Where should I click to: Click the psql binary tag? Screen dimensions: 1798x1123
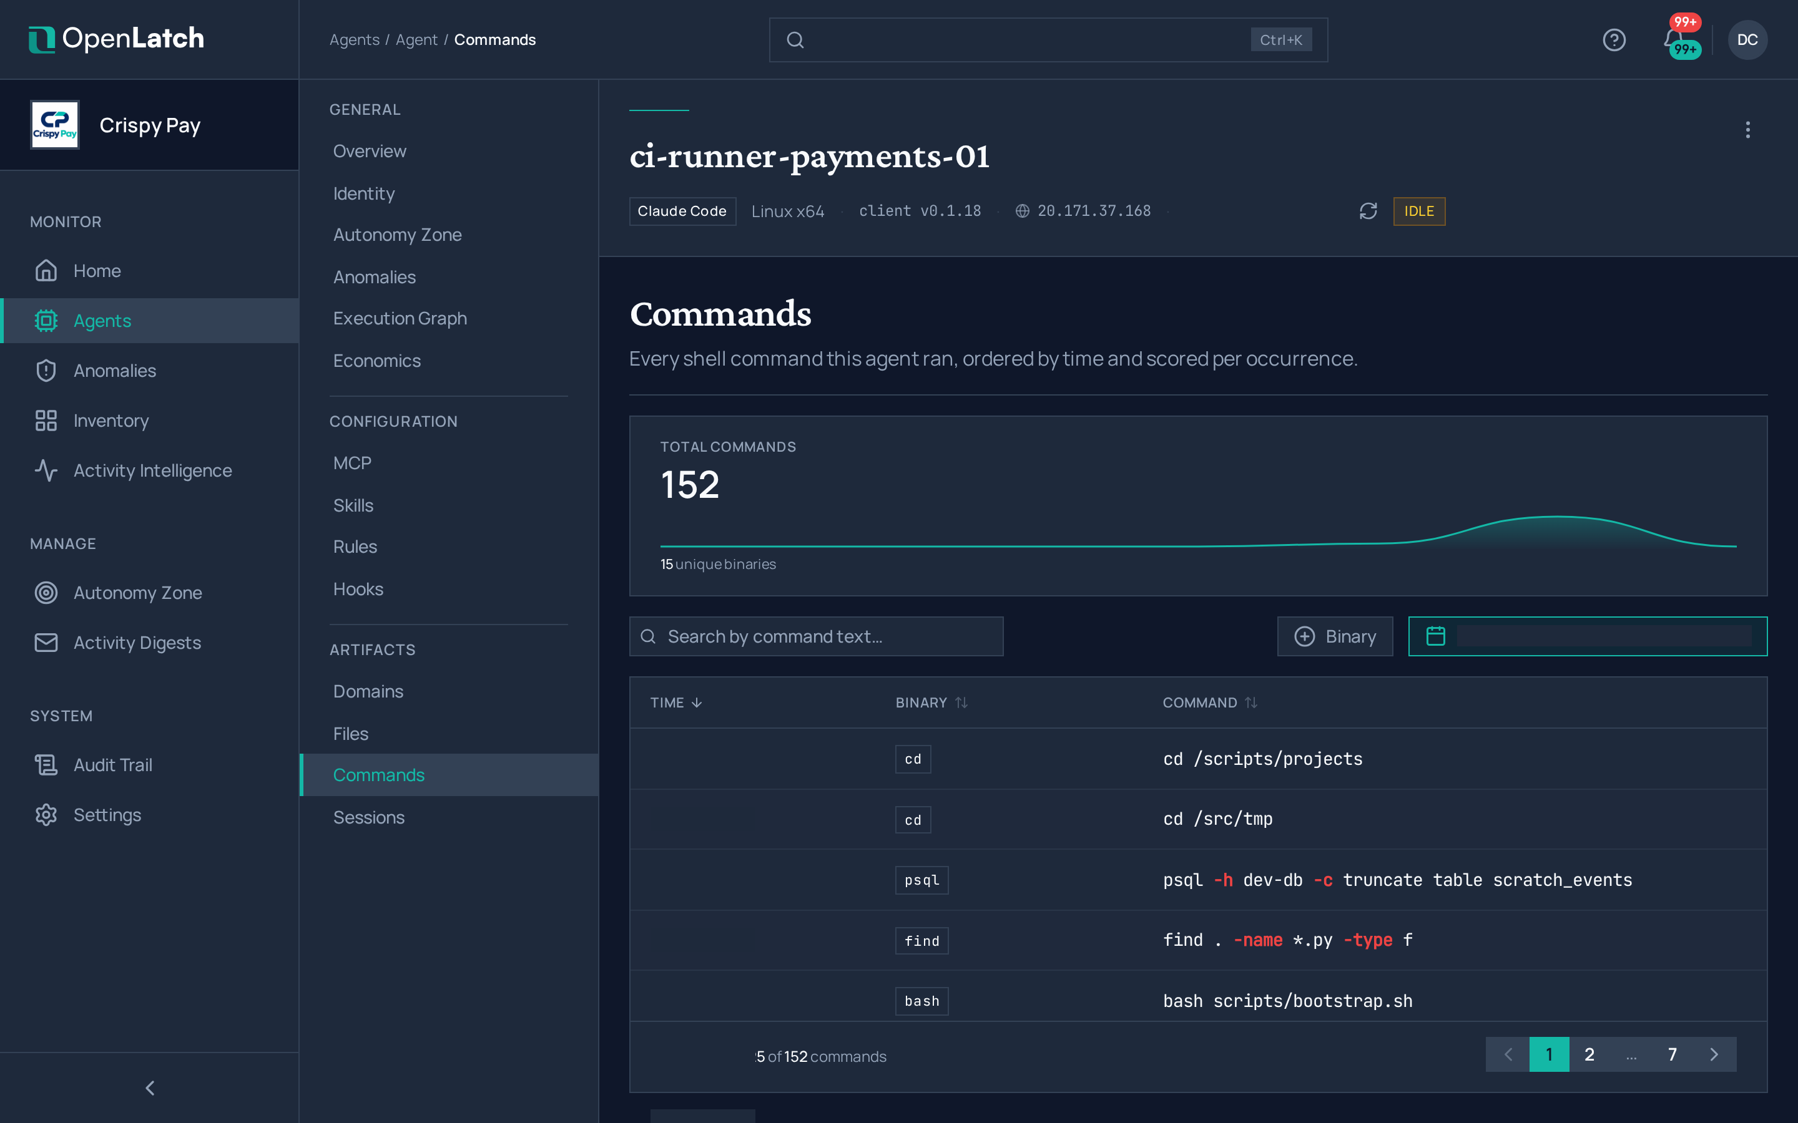pos(921,880)
